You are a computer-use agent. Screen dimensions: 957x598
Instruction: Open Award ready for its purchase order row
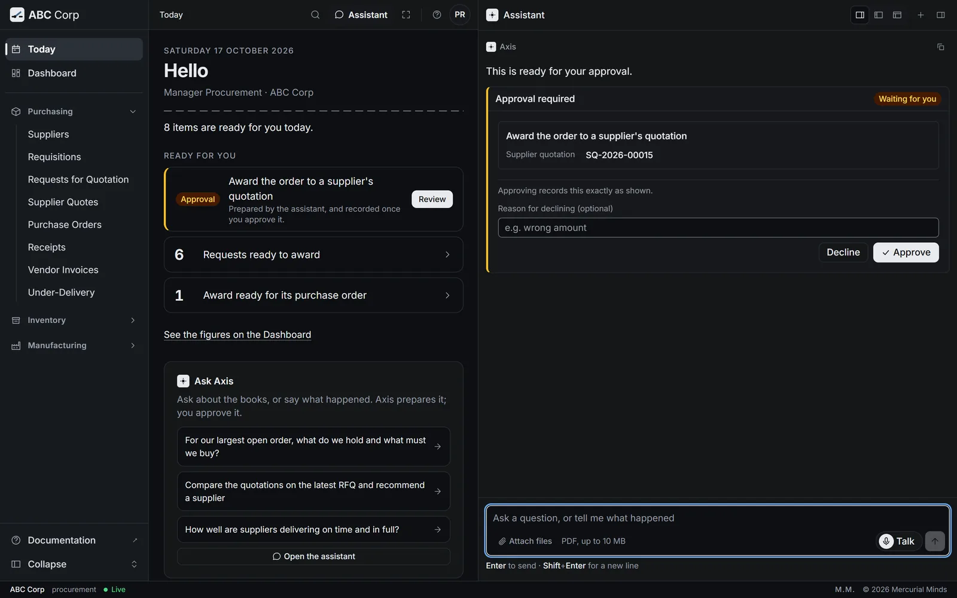[x=313, y=295]
